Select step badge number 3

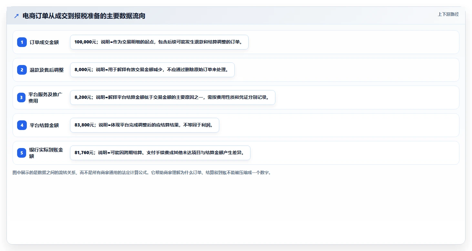[x=21, y=98]
